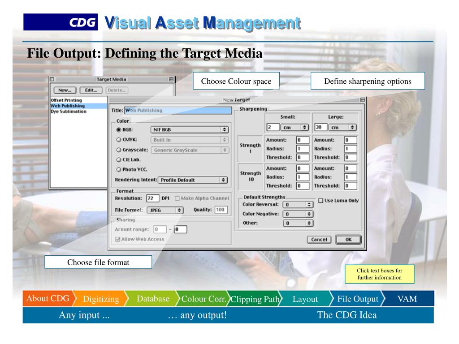Viewport: 459px width, 344px height.
Task: Click the Choose Colour space text box
Action: coord(236,81)
